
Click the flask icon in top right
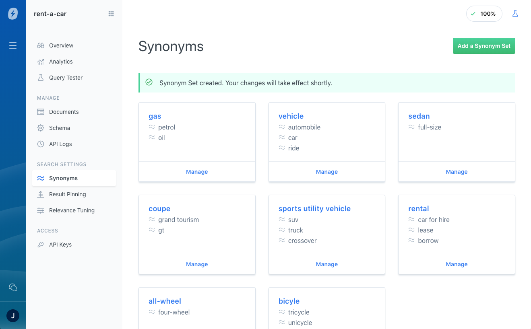point(515,14)
